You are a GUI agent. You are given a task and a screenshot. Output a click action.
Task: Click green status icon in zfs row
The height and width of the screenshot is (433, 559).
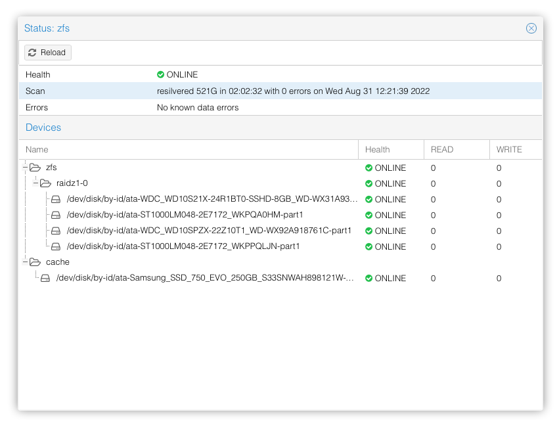[369, 168]
